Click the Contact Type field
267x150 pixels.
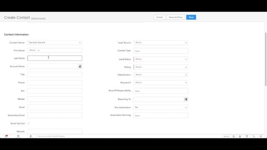coord(161,51)
